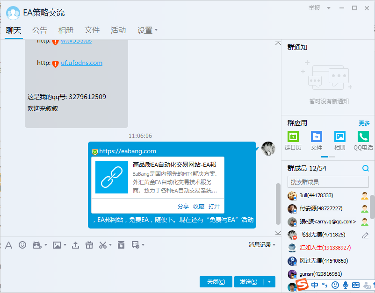Open the Sogou soft keyboard icon
The image size is (375, 293).
(356, 285)
